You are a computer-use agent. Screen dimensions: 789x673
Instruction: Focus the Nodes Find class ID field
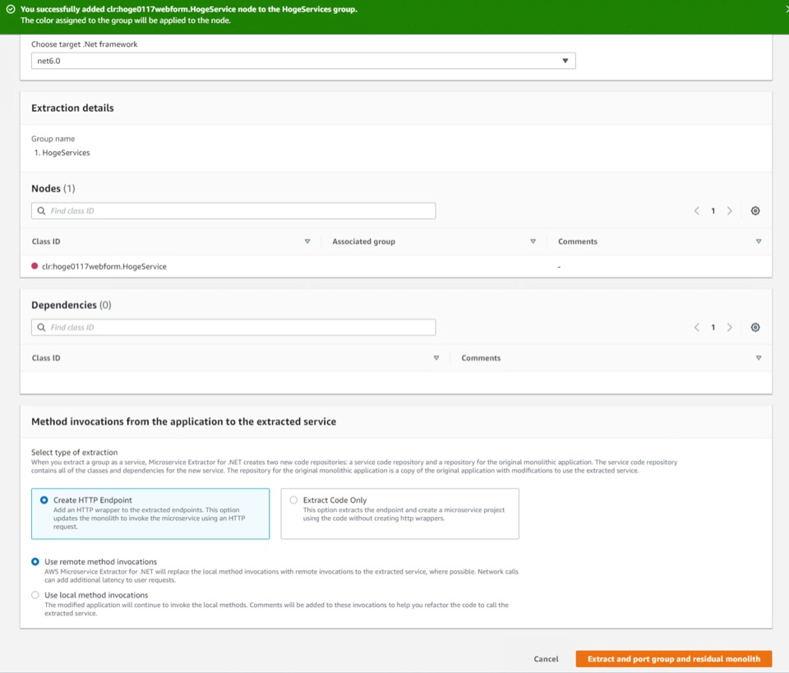click(233, 210)
